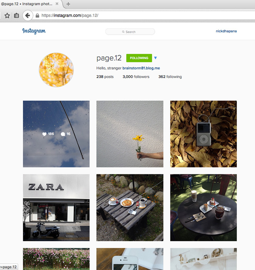Expand the blue arrow next to FOLLOWING
This screenshot has width=255, height=270.
click(156, 58)
